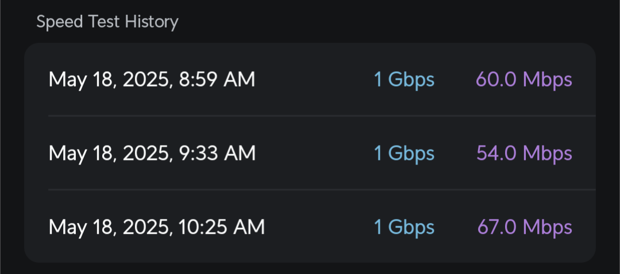Click 1 Gbps download in 10:25 AM row
The height and width of the screenshot is (274, 620).
click(x=404, y=228)
